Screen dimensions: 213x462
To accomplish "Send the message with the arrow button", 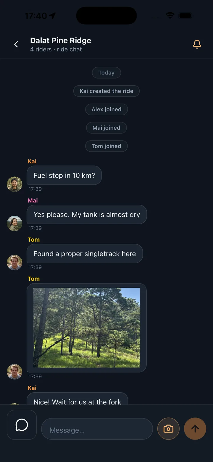I will click(x=195, y=429).
